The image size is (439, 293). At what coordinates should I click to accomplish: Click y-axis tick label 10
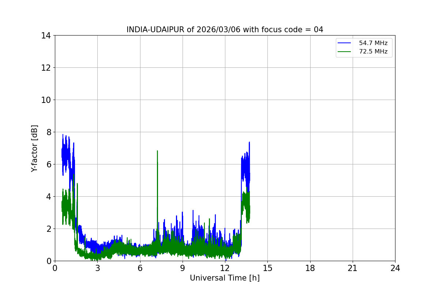tap(46, 100)
